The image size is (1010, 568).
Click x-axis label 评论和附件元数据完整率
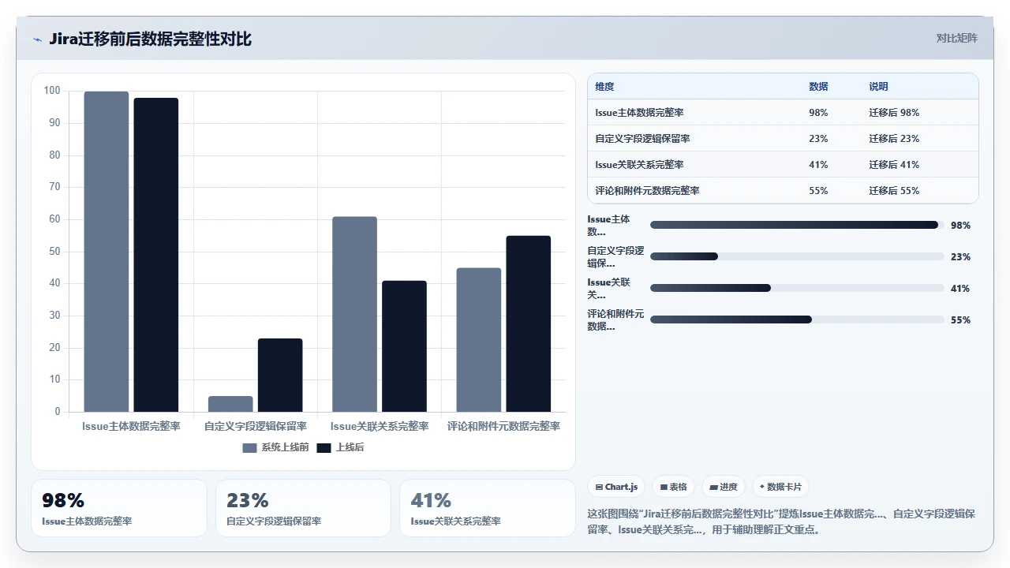[x=503, y=426]
